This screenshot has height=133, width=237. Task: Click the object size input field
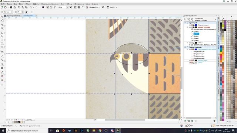(x=7, y=12)
